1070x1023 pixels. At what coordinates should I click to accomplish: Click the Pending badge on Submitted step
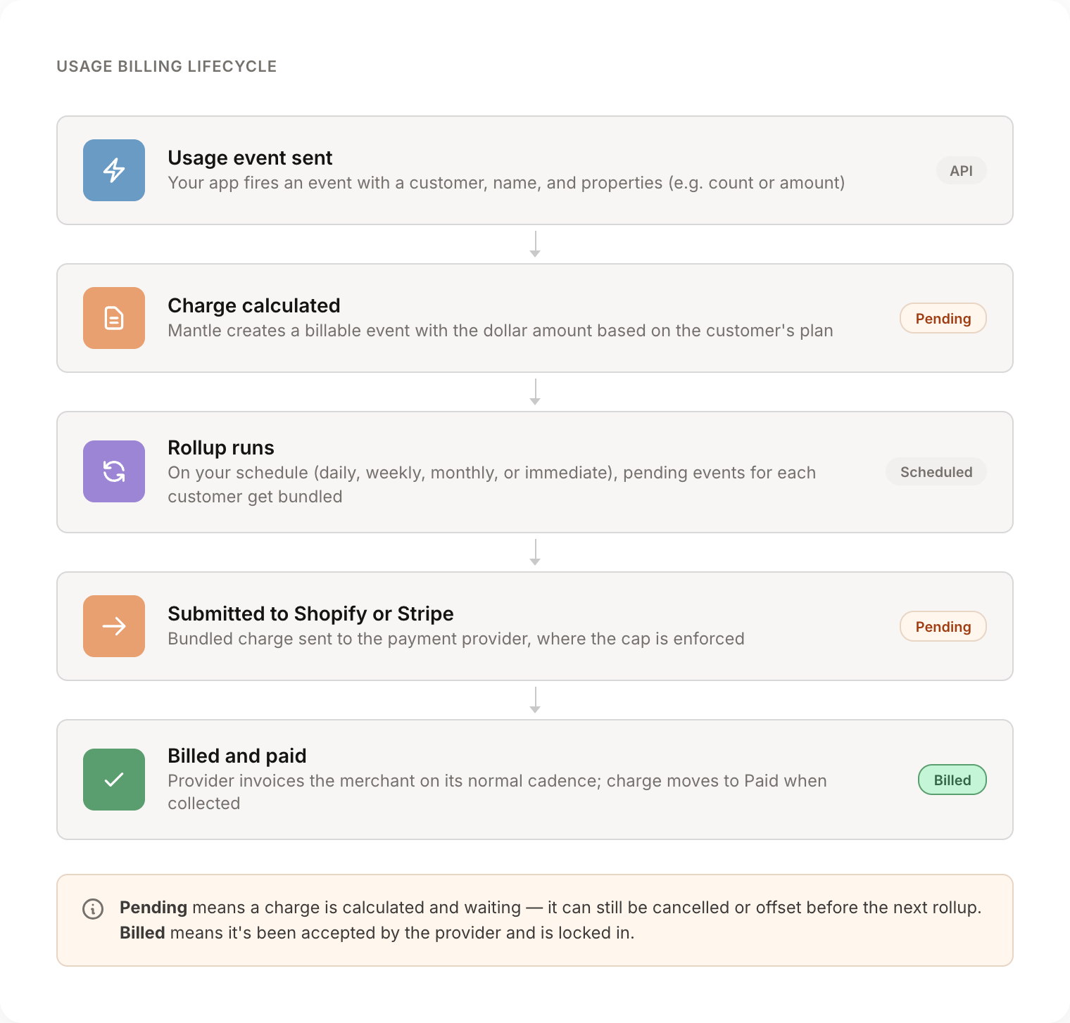943,627
